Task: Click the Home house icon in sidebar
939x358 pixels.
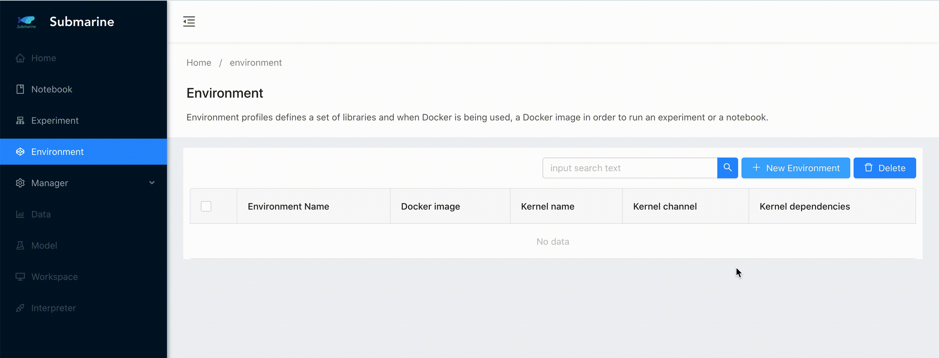Action: pyautogui.click(x=21, y=58)
